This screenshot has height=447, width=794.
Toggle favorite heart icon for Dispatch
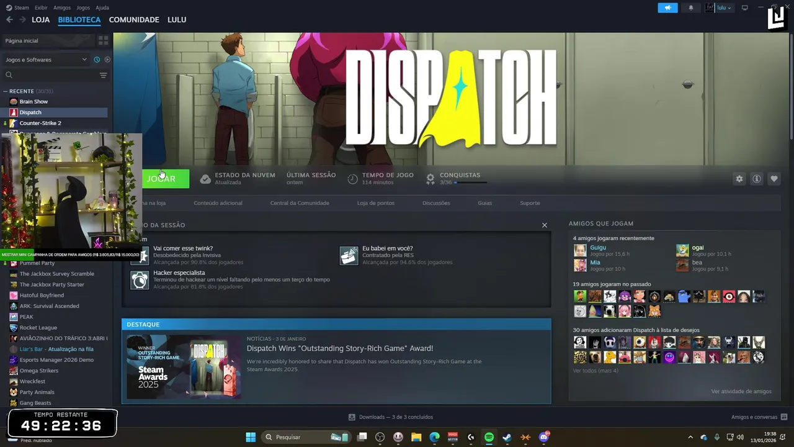[x=774, y=179]
